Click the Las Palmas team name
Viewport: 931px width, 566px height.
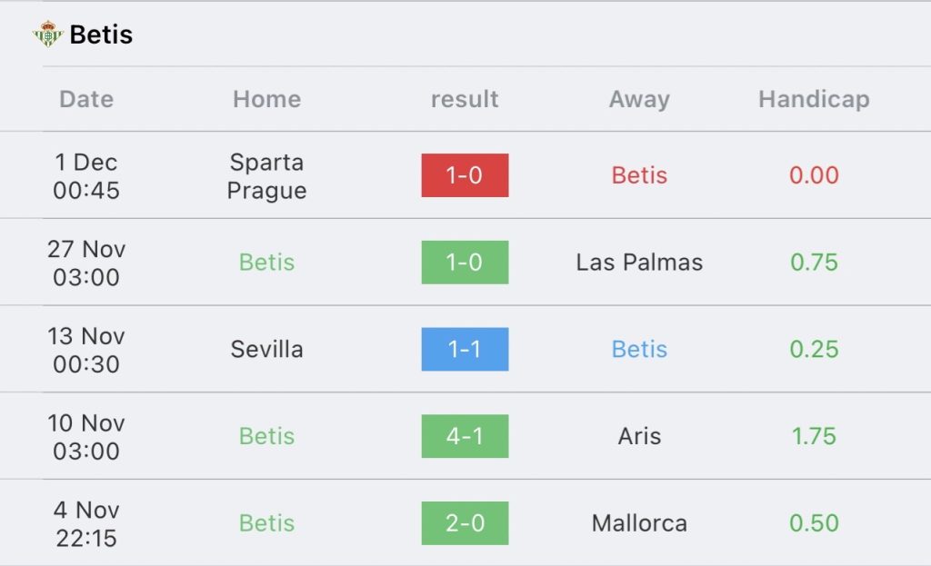639,263
